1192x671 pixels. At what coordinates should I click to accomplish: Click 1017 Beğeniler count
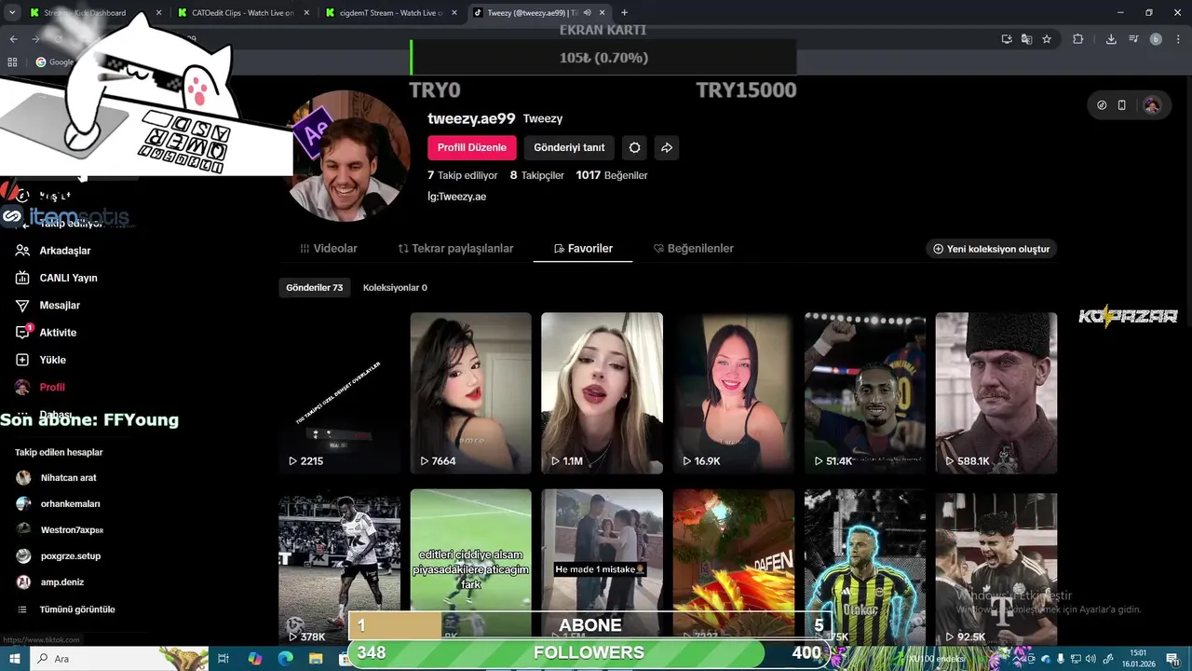coord(612,175)
